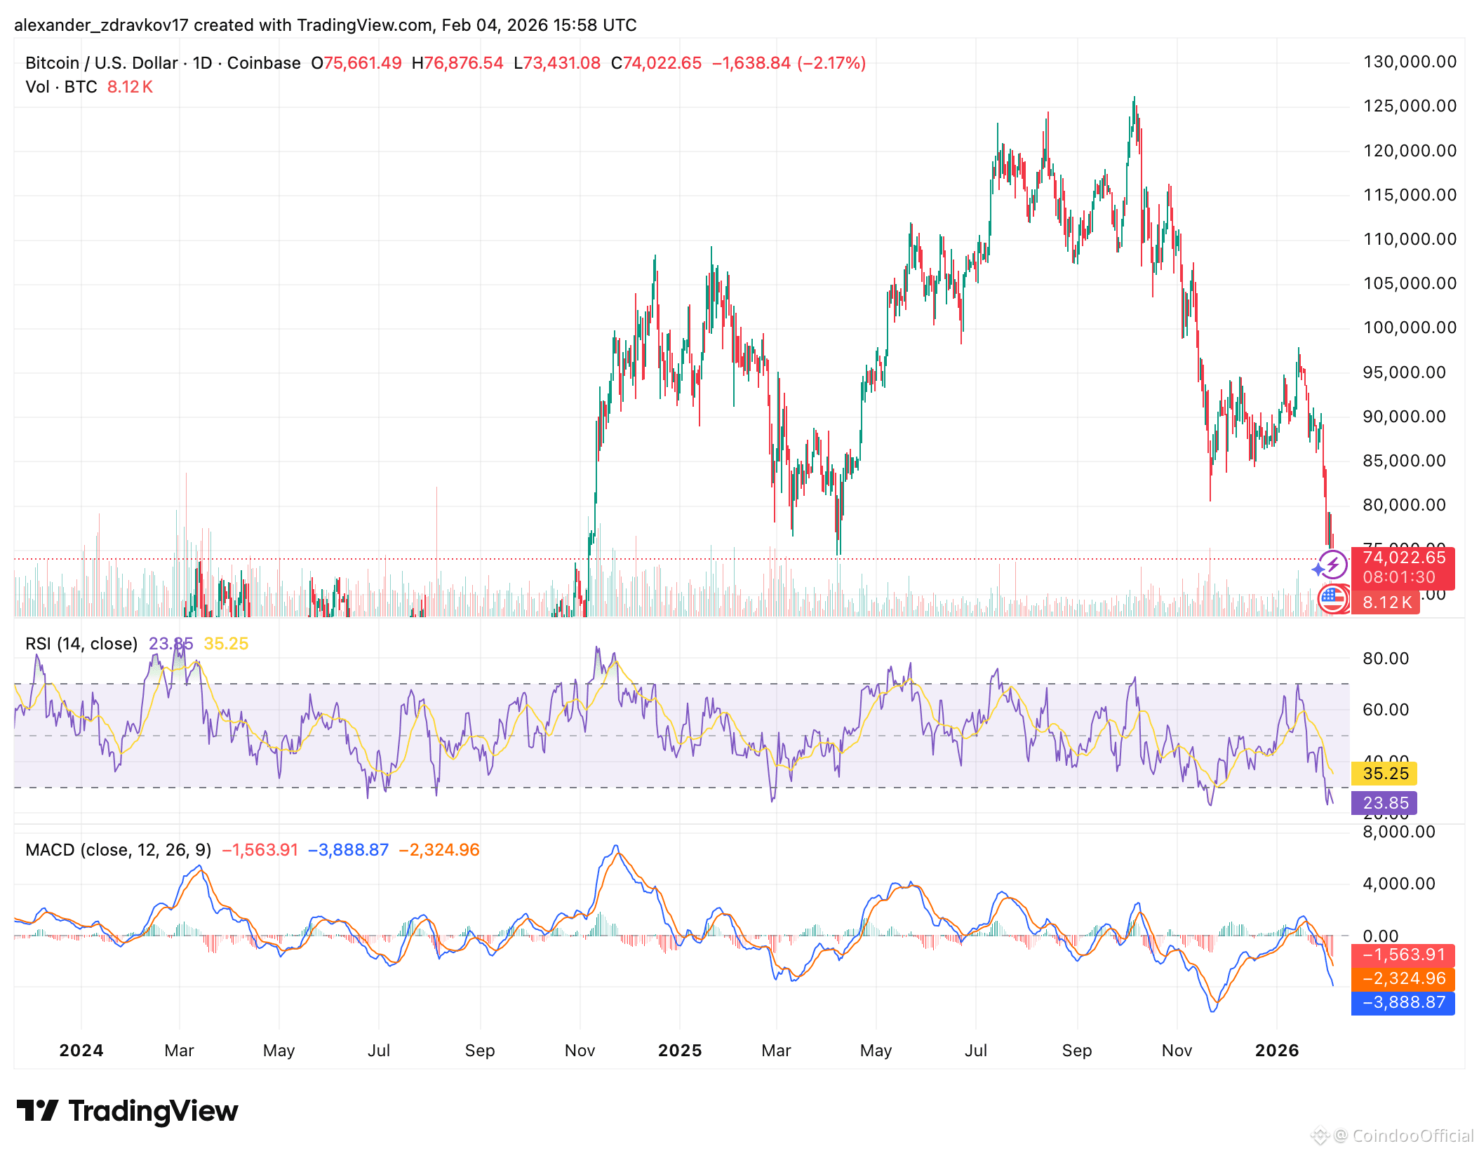Click the Vol · BTC indicator legend
Screen dimensions: 1479x1153
61,87
